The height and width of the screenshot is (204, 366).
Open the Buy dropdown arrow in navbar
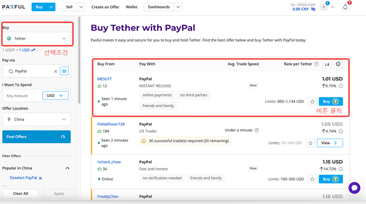51,7
